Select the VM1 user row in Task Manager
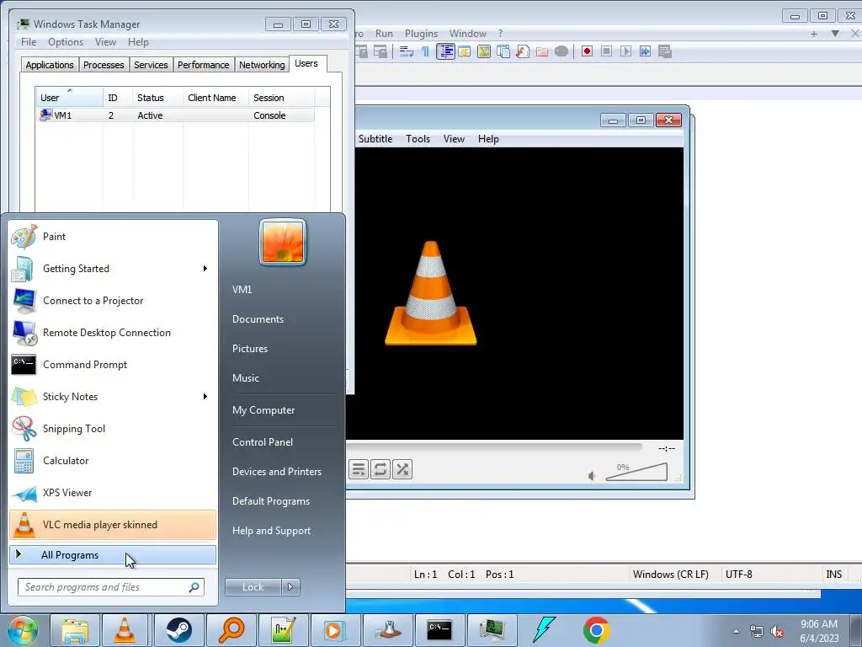The width and height of the screenshot is (862, 647). pos(175,115)
